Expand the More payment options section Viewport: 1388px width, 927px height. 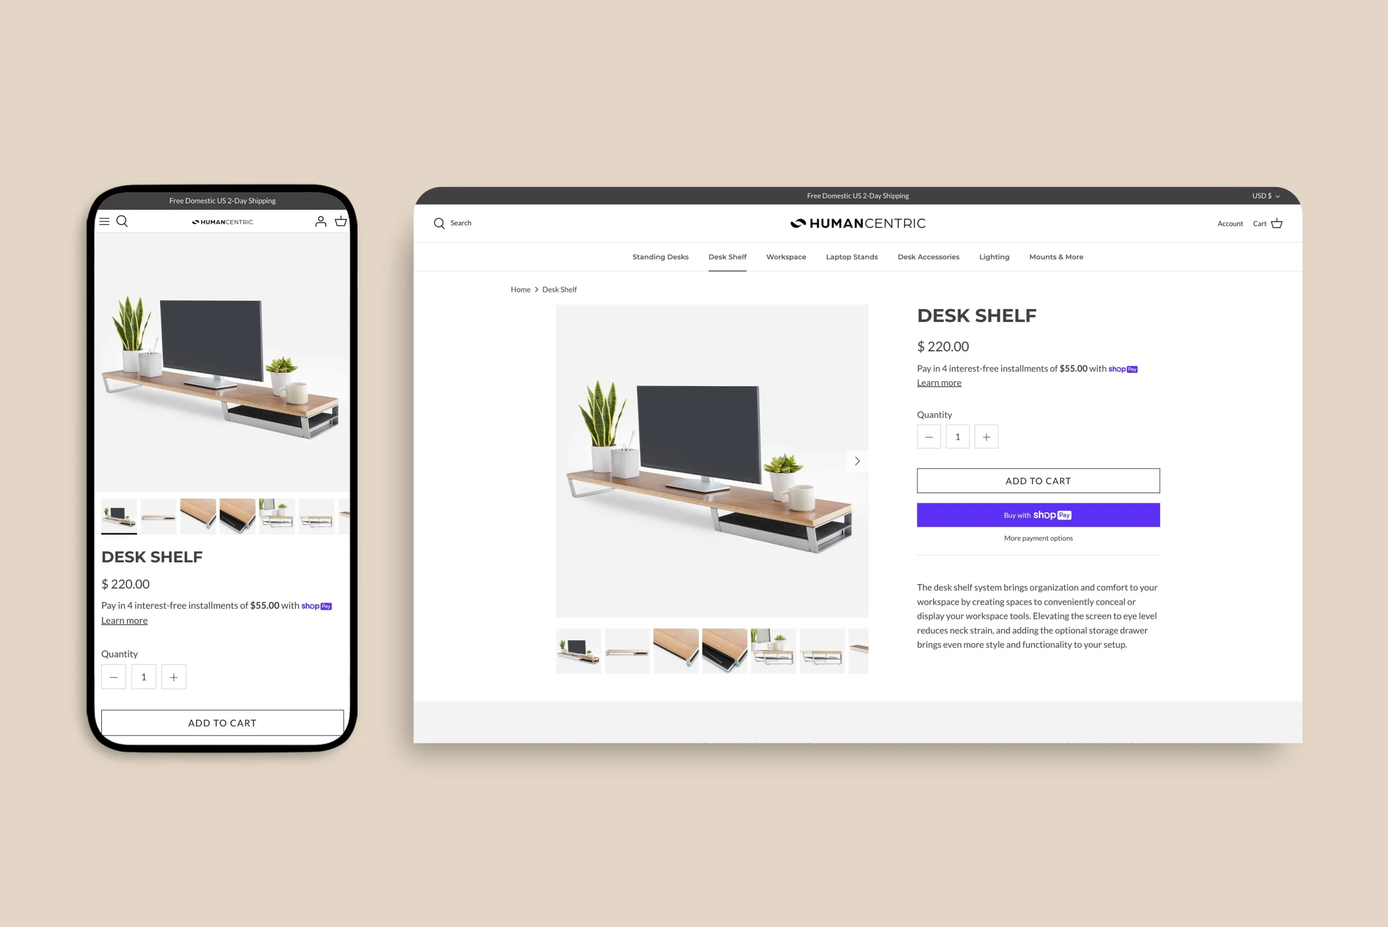(1037, 537)
